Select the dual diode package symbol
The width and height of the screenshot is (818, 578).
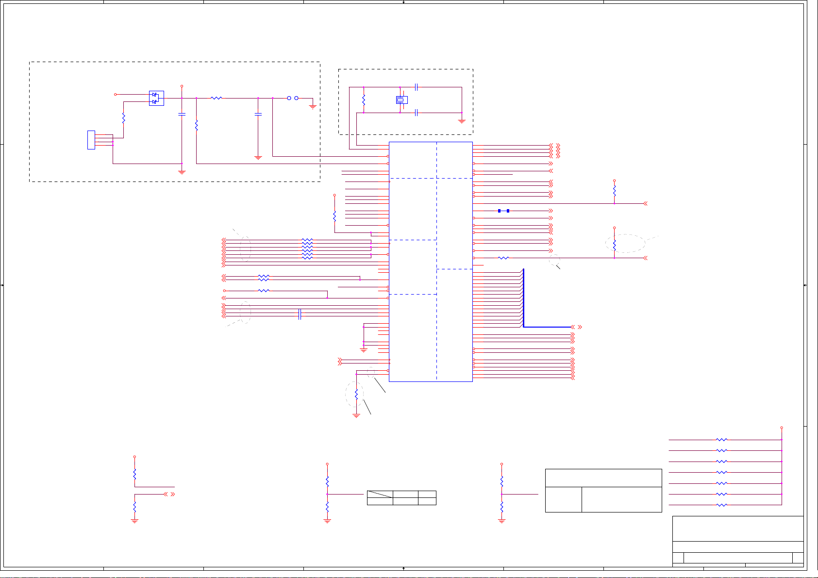pyautogui.click(x=156, y=98)
